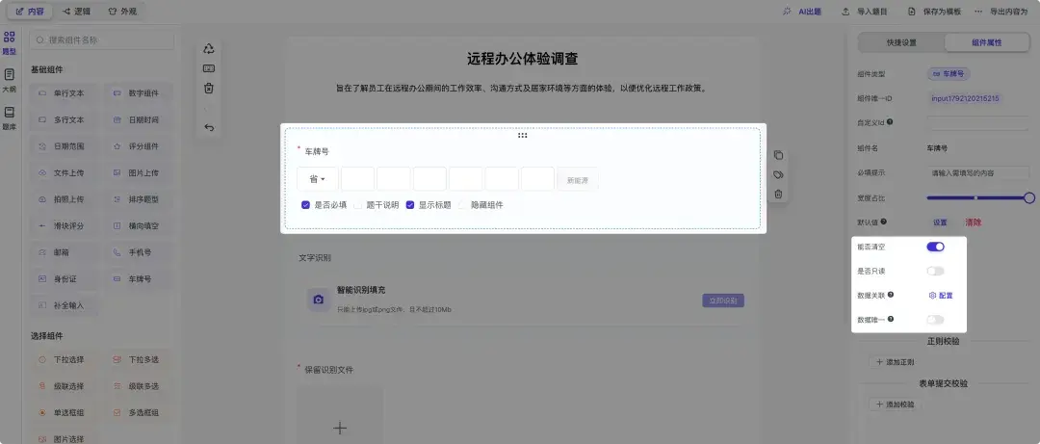The image size is (1040, 444).
Task: Delete the 车牌号 component with side trash icon
Action: tap(779, 195)
